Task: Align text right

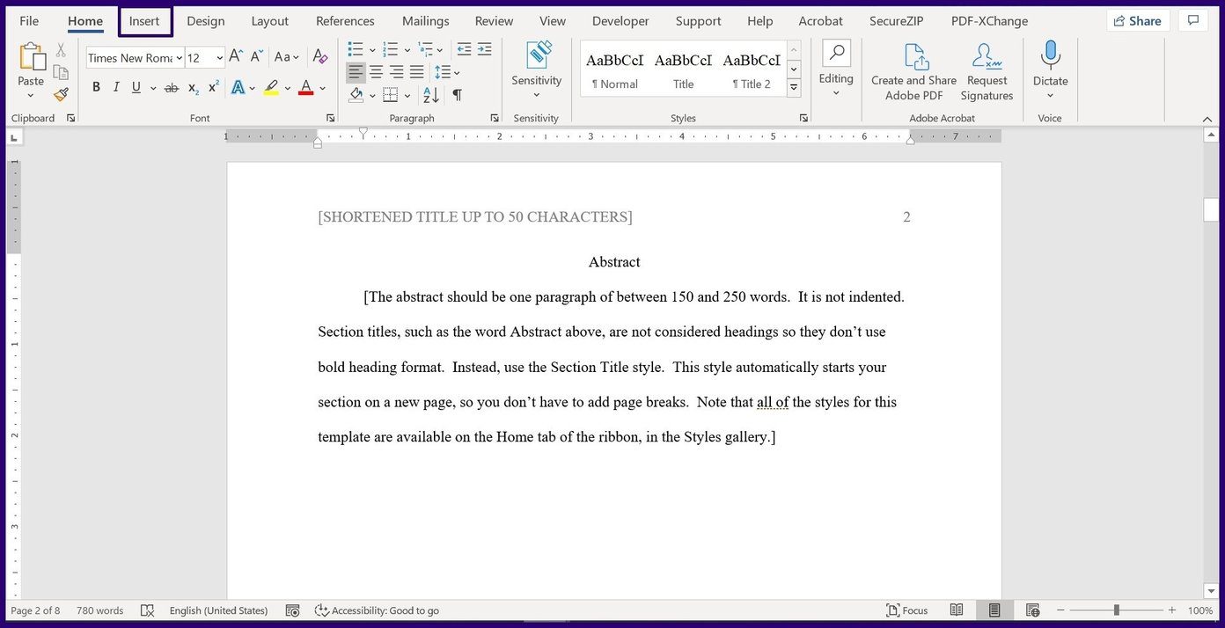Action: click(396, 72)
